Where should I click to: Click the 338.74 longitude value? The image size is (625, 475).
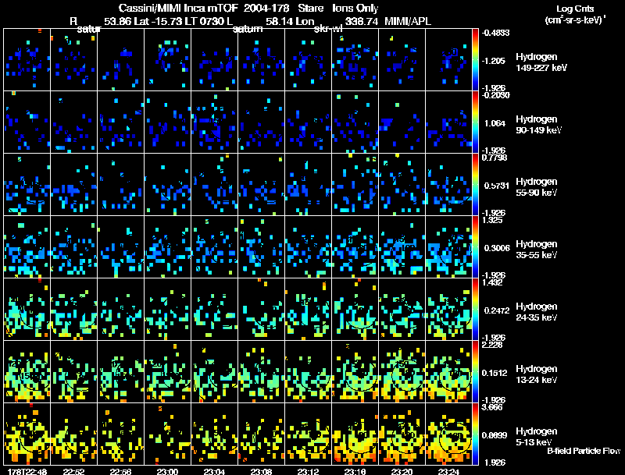point(362,21)
